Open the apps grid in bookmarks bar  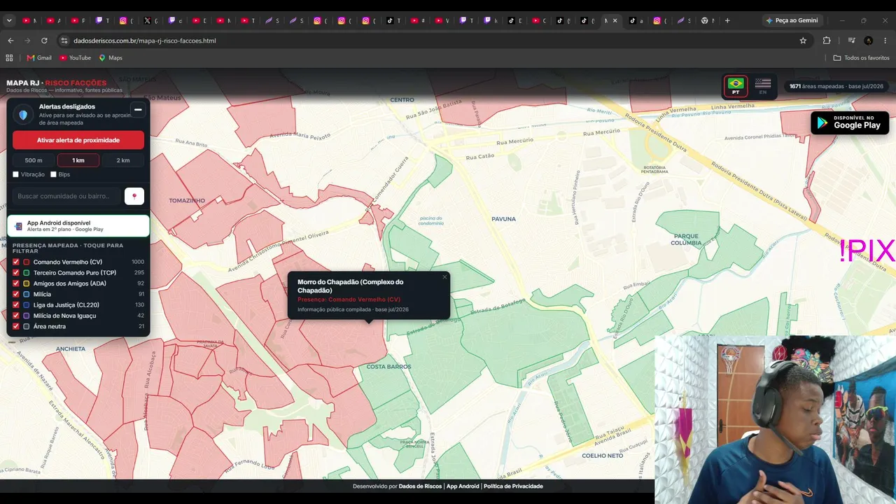(x=9, y=57)
